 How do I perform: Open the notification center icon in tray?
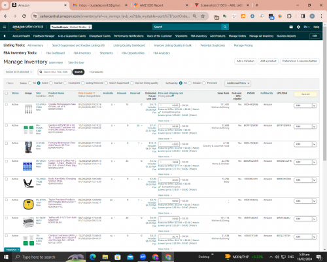(x=319, y=257)
